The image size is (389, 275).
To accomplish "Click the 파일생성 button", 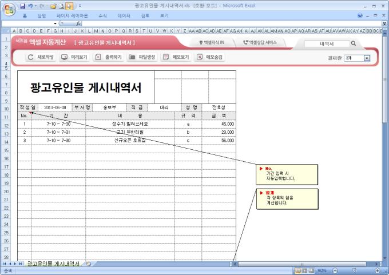I will [x=142, y=57].
